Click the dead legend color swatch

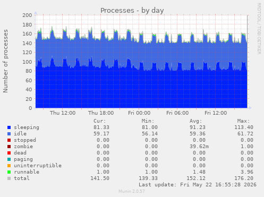coord(9,153)
